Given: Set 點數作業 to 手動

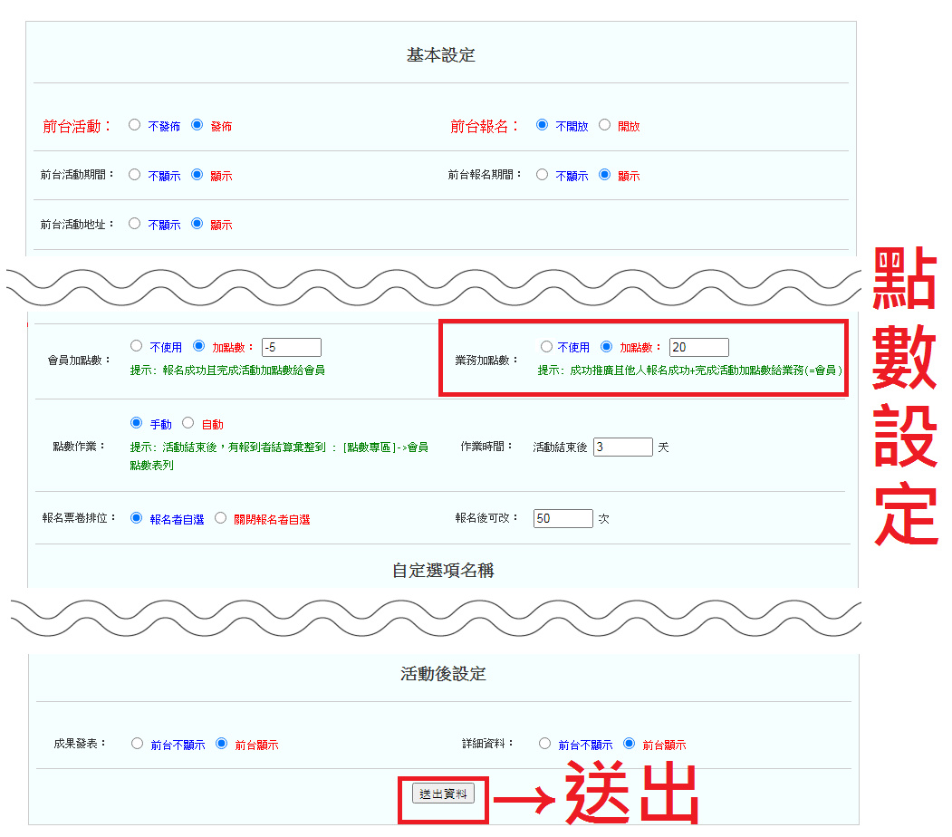Looking at the screenshot, I should point(137,423).
